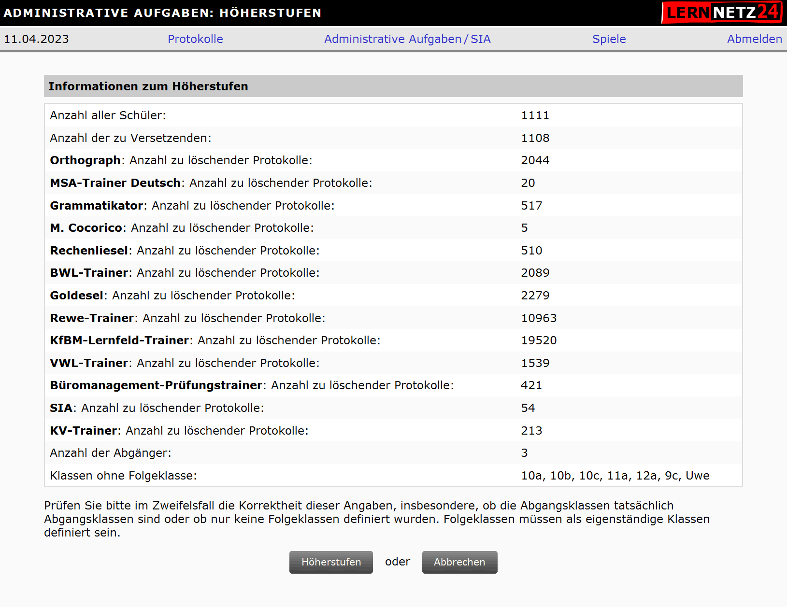The width and height of the screenshot is (787, 607).
Task: Click the Administrative Aufgaben: Höherstufen page title
Action: (x=162, y=13)
